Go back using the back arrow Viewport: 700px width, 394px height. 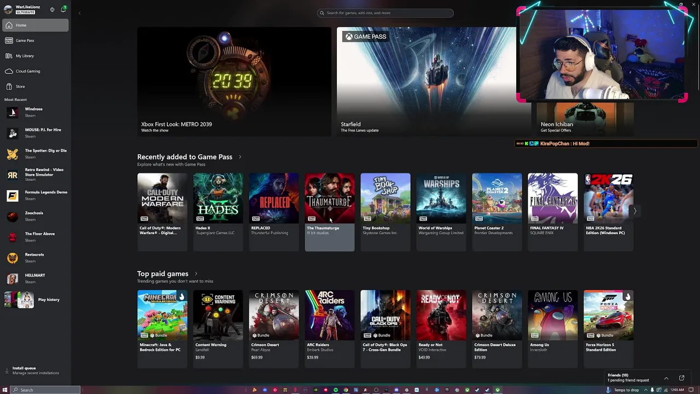[79, 13]
